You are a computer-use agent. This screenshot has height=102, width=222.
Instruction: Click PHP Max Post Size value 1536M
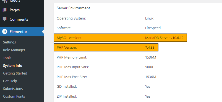tap(150, 77)
